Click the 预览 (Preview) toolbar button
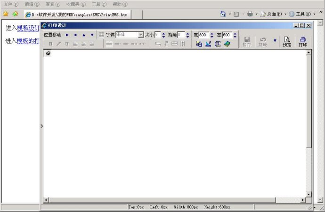 [x=286, y=42]
